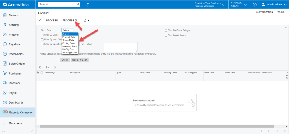Sort by the Default Price column header
Image resolution: width=289 pixels, height=134 pixels.
pos(254,73)
